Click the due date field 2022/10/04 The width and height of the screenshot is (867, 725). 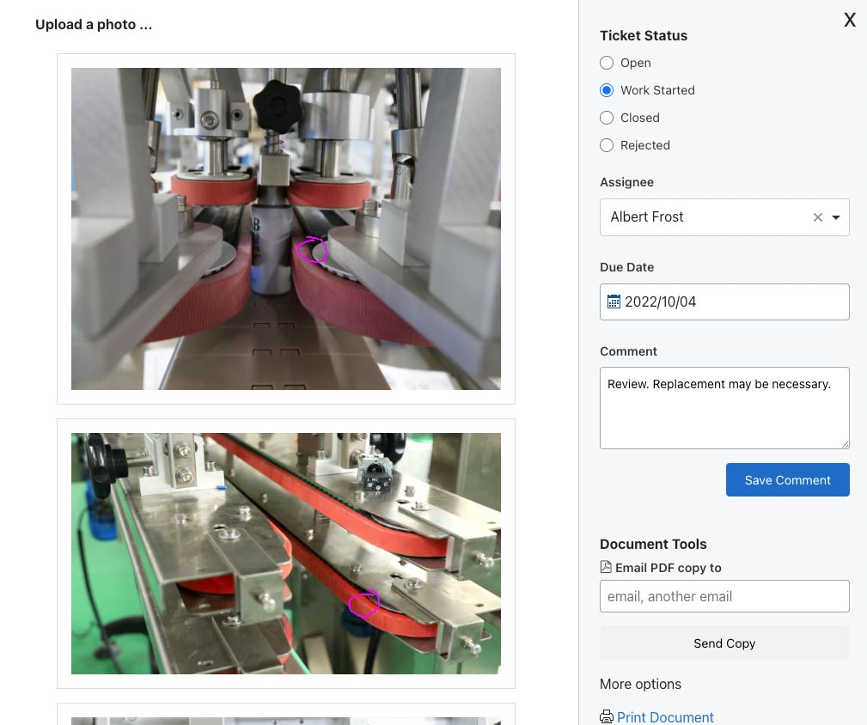click(724, 302)
